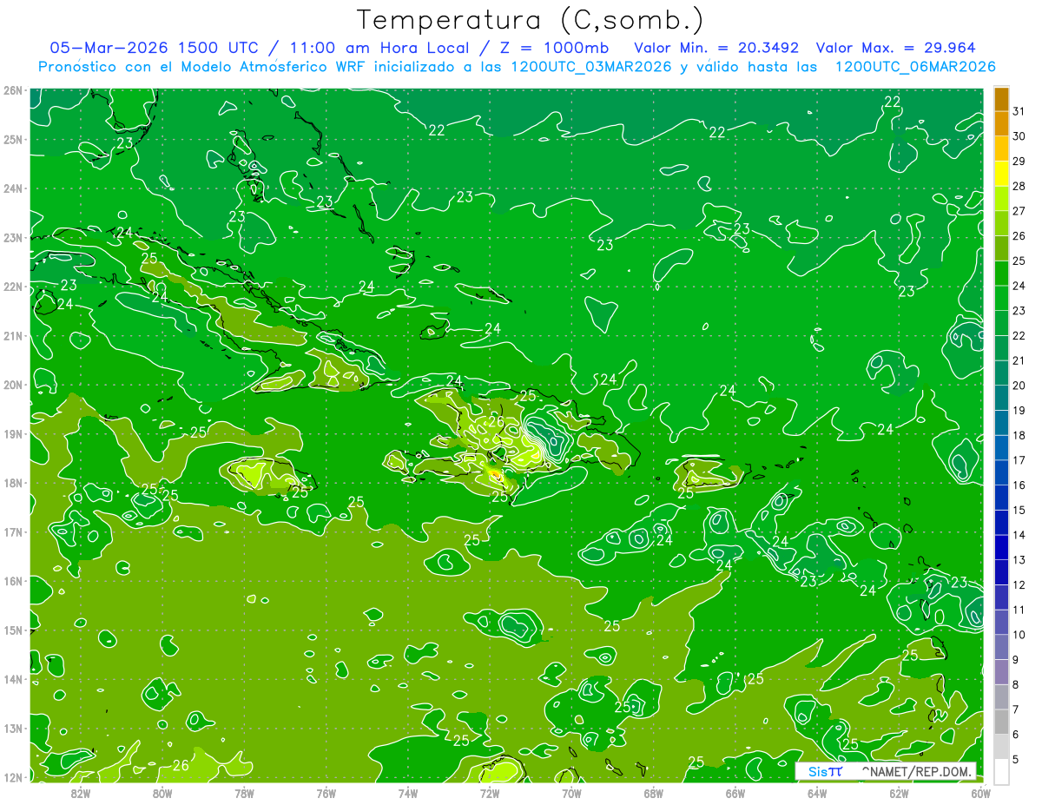Click the 76W longitude axis label
Viewport: 1042px width, 805px height.
click(326, 793)
